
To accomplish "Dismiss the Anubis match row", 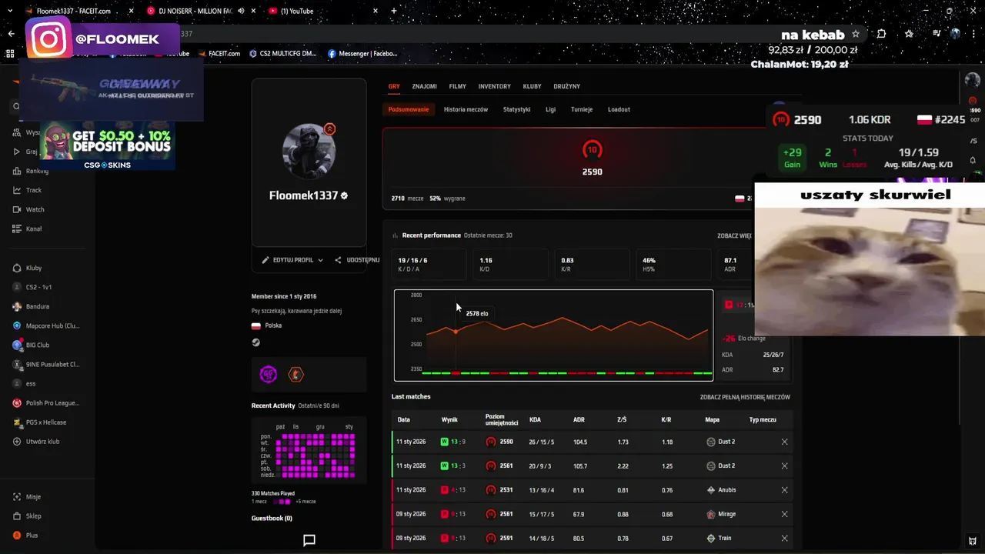I will (784, 490).
